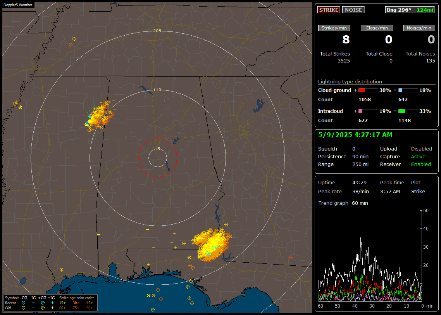Click the Peak time value 3:52 AM
The width and height of the screenshot is (441, 315).
(x=390, y=191)
